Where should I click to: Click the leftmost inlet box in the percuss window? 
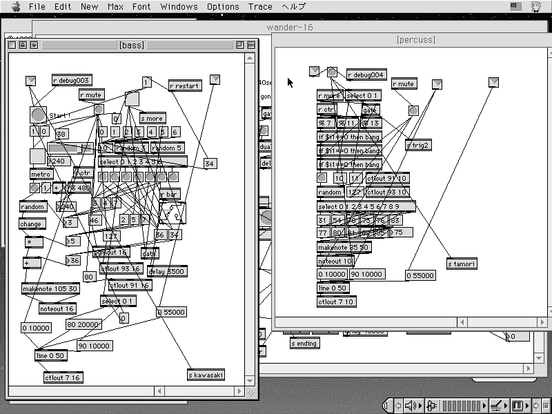click(x=314, y=71)
